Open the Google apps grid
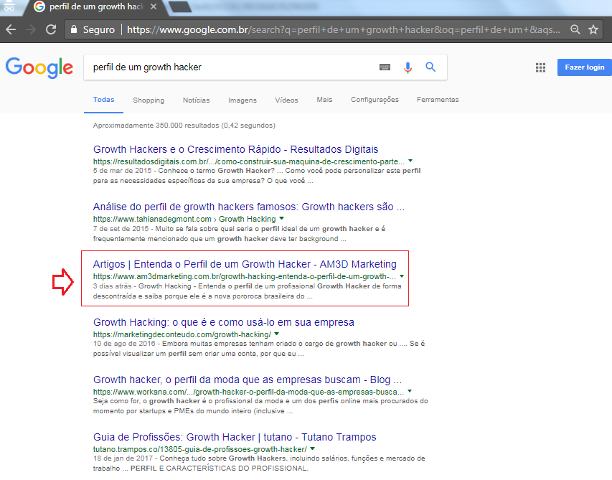 [540, 67]
